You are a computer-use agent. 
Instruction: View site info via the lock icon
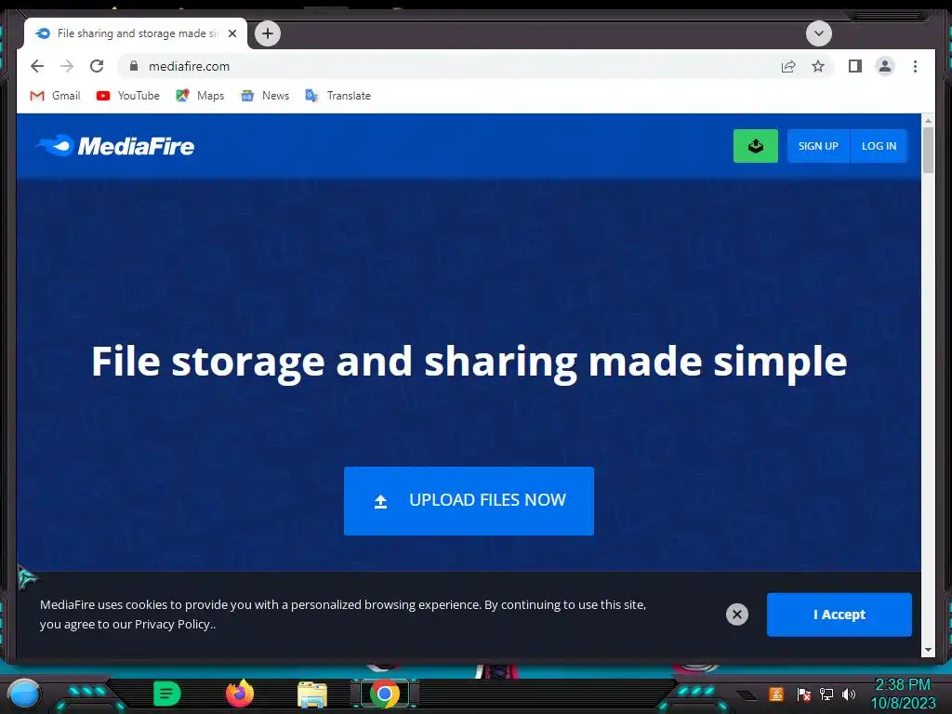134,66
